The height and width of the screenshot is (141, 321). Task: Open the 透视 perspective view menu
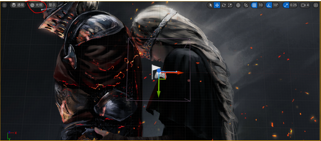tap(18, 5)
